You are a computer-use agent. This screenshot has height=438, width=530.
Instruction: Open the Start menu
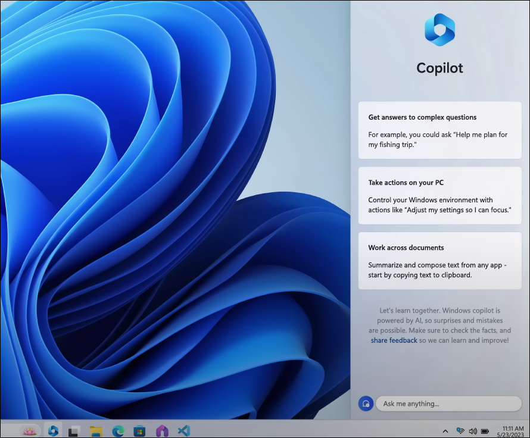(x=73, y=430)
